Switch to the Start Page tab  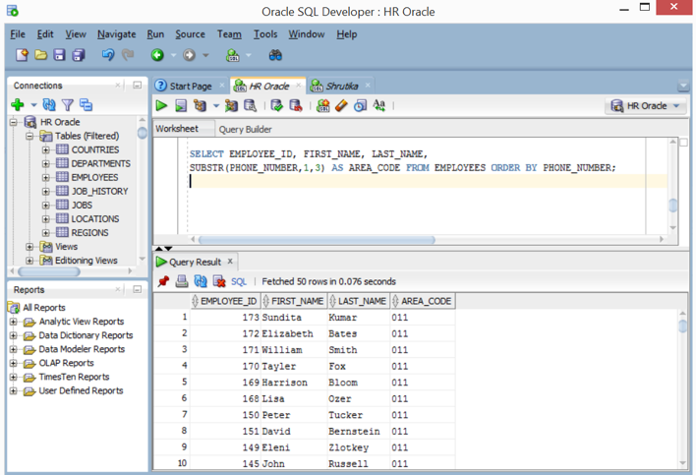pyautogui.click(x=191, y=87)
